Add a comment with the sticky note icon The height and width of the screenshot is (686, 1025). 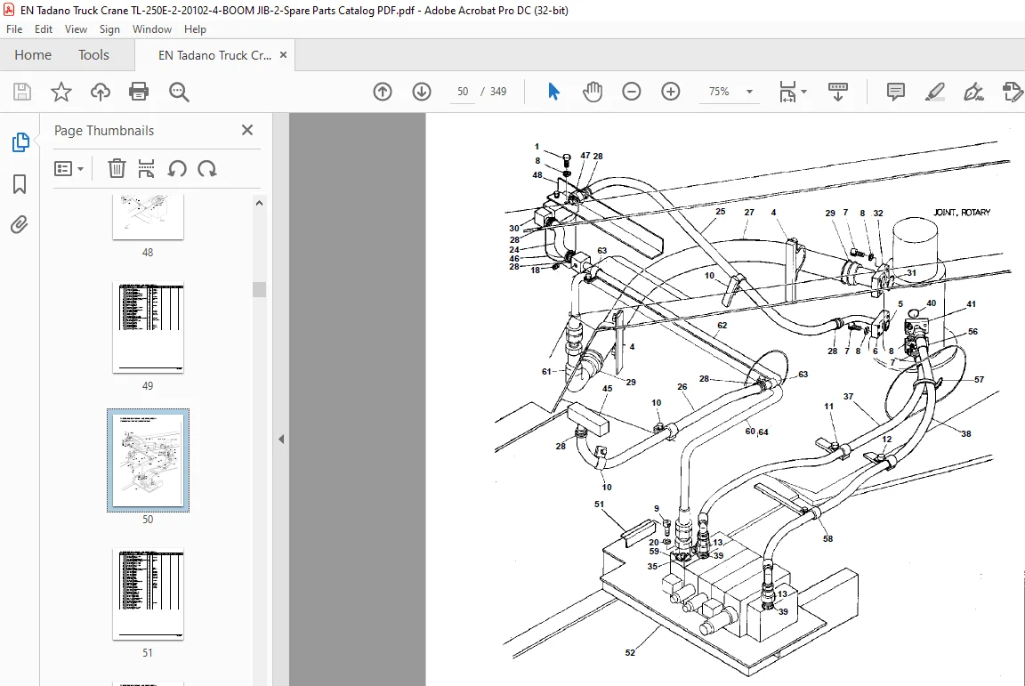896,92
